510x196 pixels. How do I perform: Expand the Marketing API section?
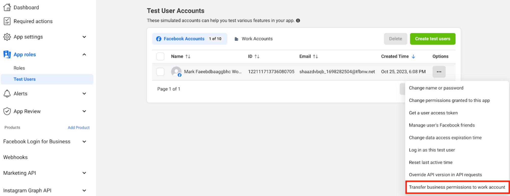point(84,173)
